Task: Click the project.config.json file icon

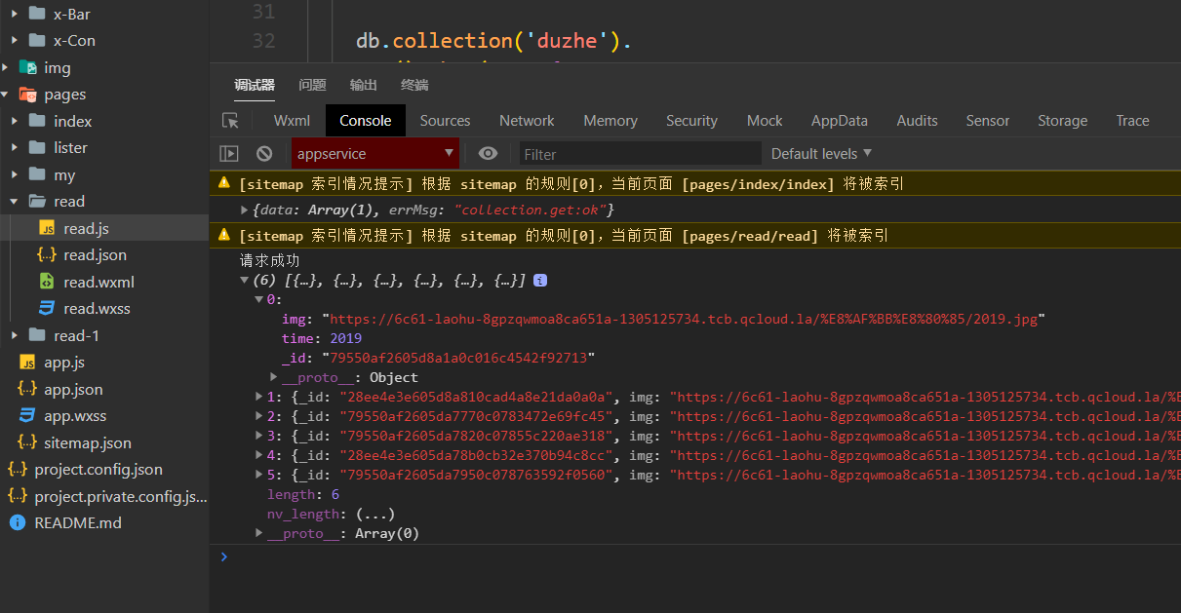Action: (x=18, y=469)
